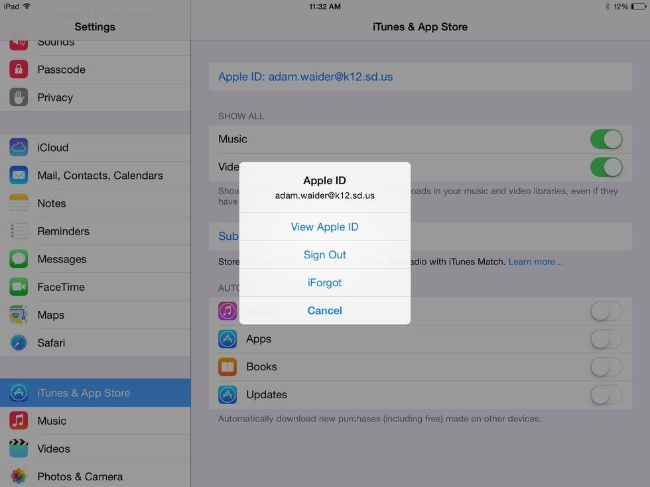Viewport: 650px width, 487px height.
Task: Choose View Apple ID in the dialog
Action: [x=324, y=227]
